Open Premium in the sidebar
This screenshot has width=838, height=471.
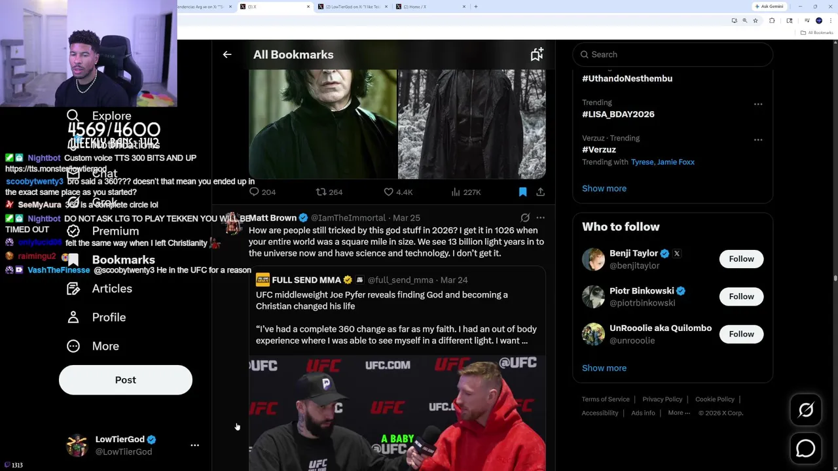pos(115,231)
